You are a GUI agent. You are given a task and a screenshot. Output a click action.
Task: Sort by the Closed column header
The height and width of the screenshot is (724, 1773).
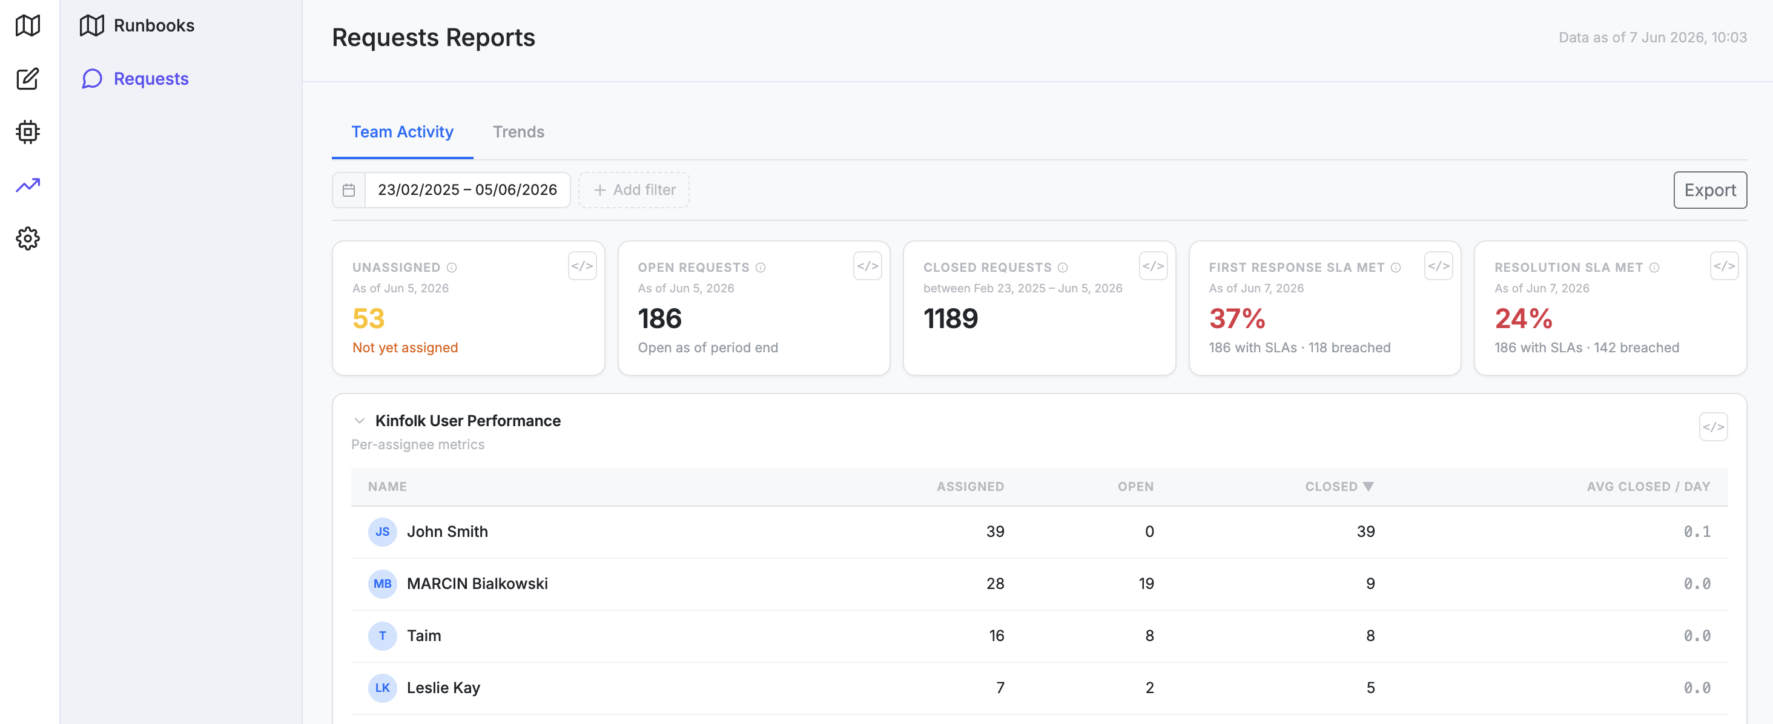tap(1339, 487)
